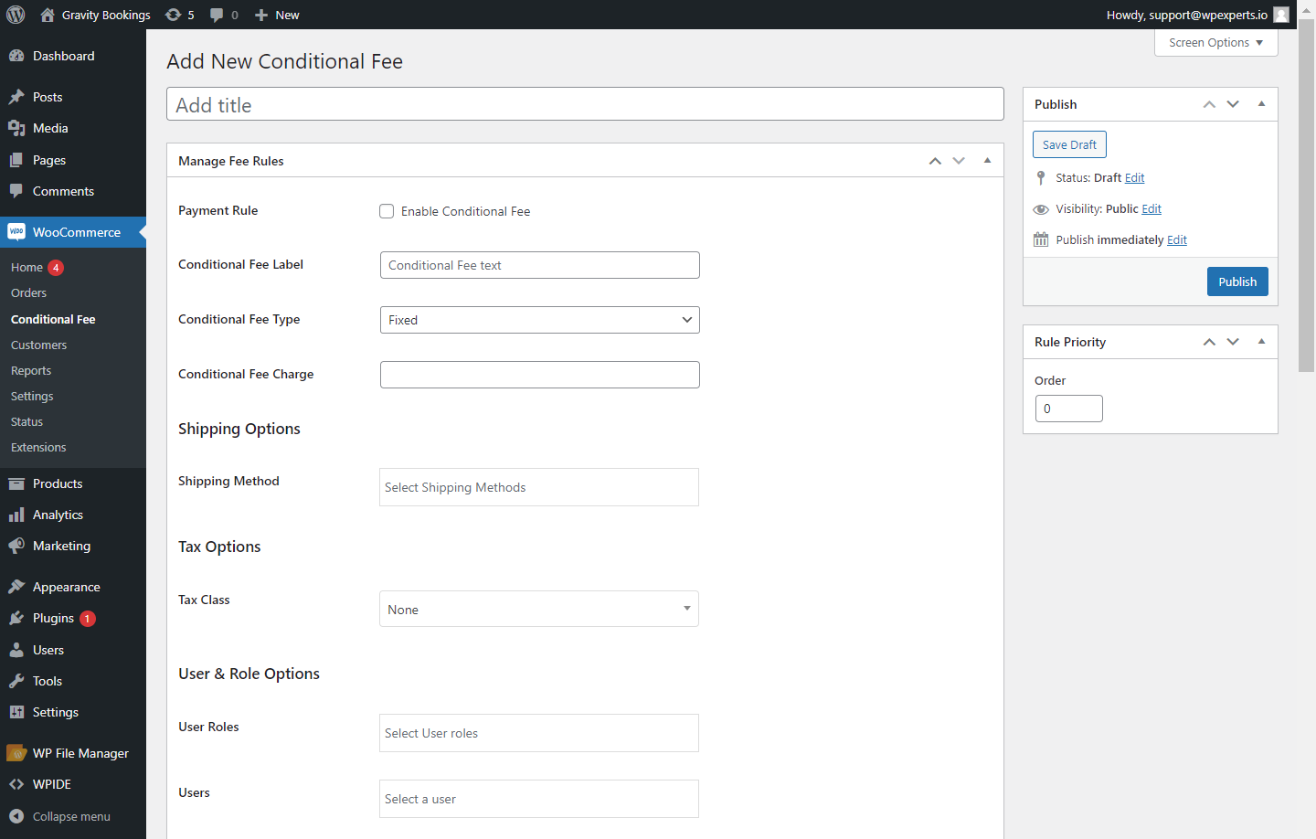Edit the post Status
Viewport: 1316px width, 839px height.
tap(1134, 177)
